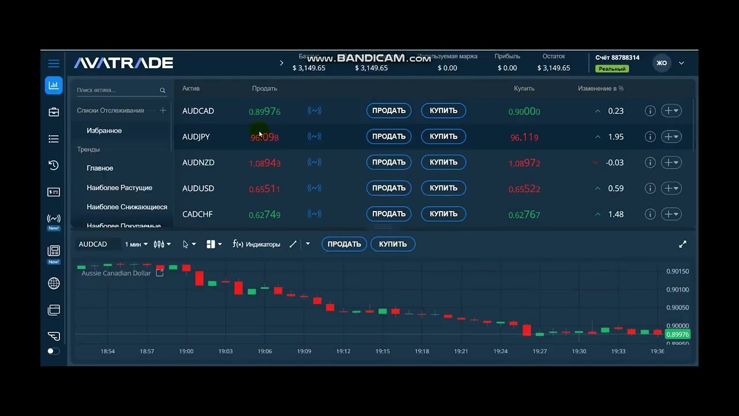Select the line drawing tool

tap(293, 244)
